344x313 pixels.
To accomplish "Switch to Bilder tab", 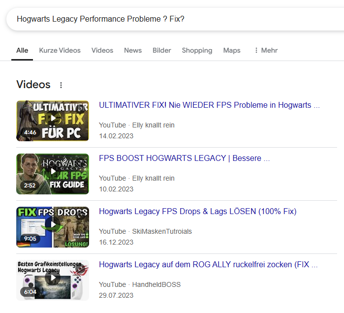I will tap(162, 51).
